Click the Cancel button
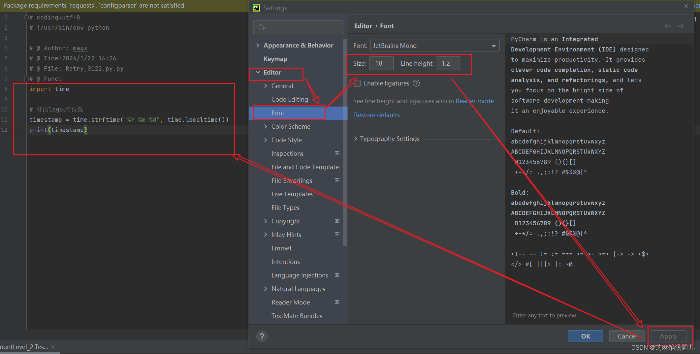 627,336
